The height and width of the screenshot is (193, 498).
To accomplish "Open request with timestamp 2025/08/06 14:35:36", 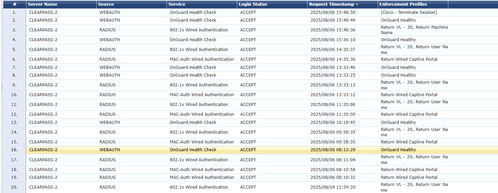I will pos(333,59).
